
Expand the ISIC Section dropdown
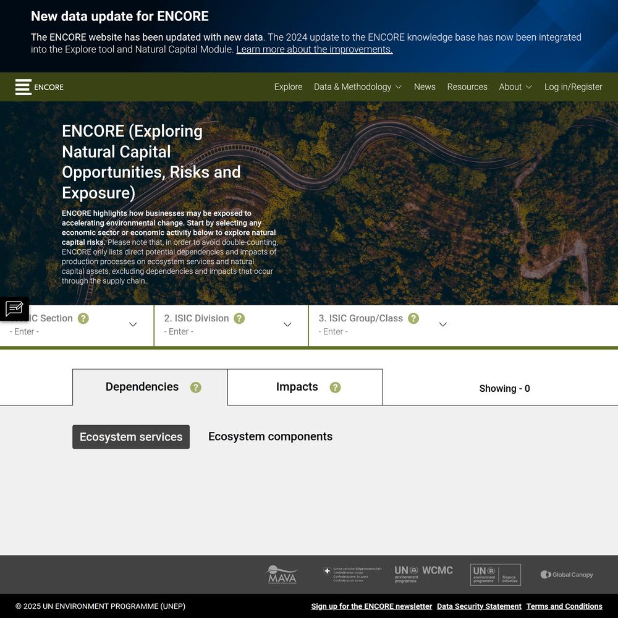coord(133,324)
